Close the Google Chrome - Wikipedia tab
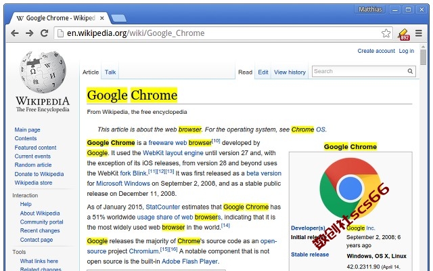Viewport: 433px width, 271px height. click(x=102, y=18)
